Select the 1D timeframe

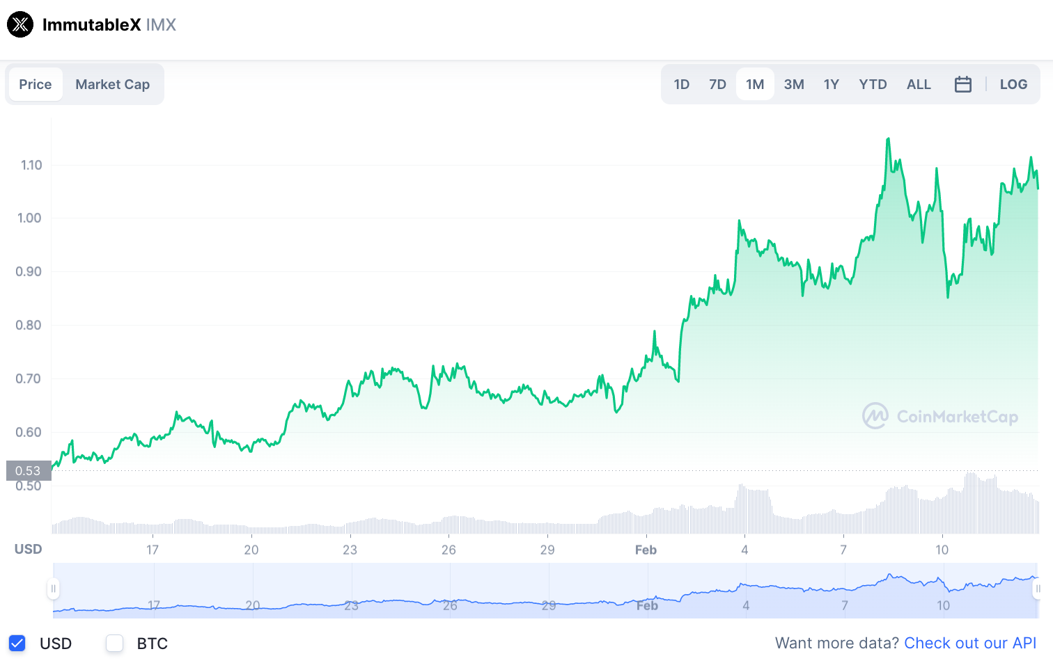pos(682,83)
